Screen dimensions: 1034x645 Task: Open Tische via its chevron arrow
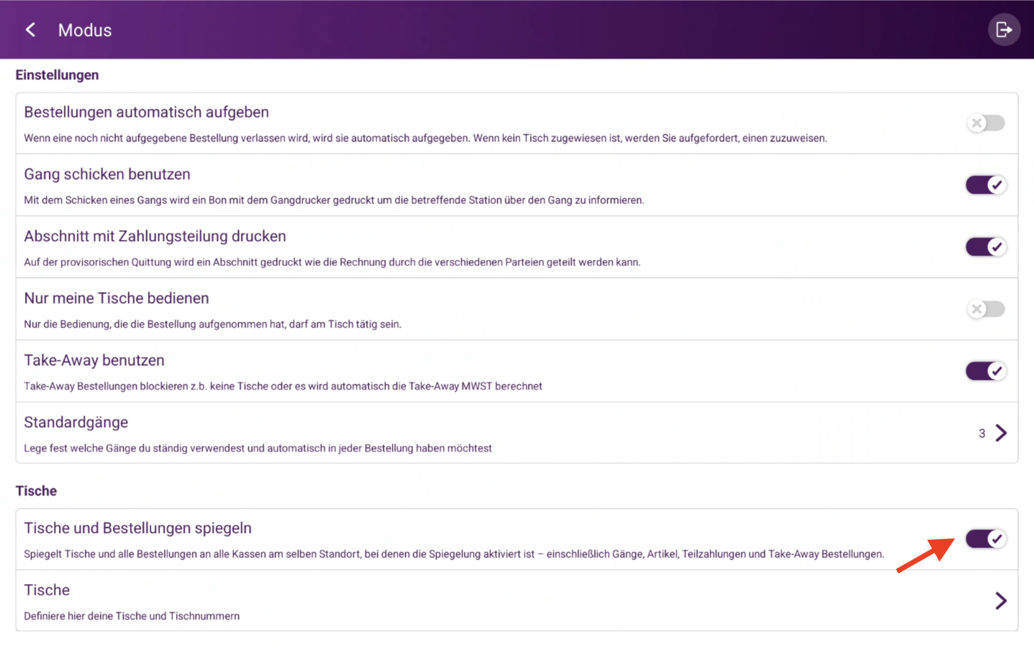pos(1001,601)
